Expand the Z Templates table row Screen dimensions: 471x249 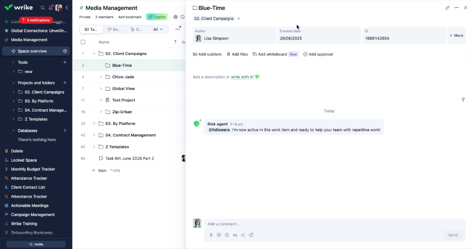click(x=94, y=147)
